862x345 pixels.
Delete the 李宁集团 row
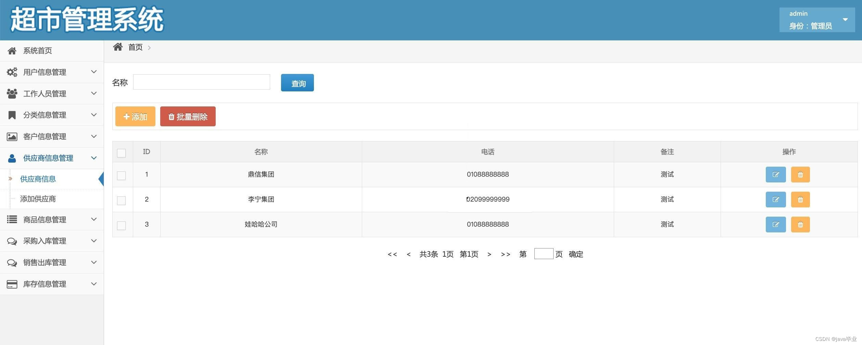coord(800,200)
